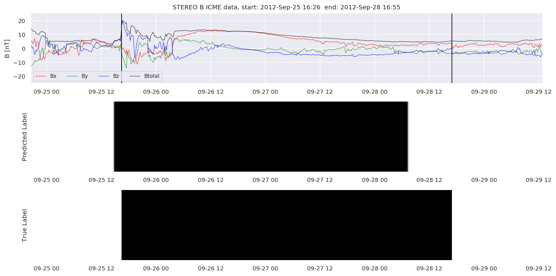Click tick 09-29 12 under the Predicted Label plot

point(539,180)
